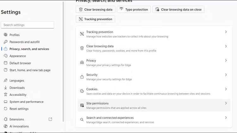Click the Search settings input field
This screenshot has height=133, width=237.
click(27, 25)
